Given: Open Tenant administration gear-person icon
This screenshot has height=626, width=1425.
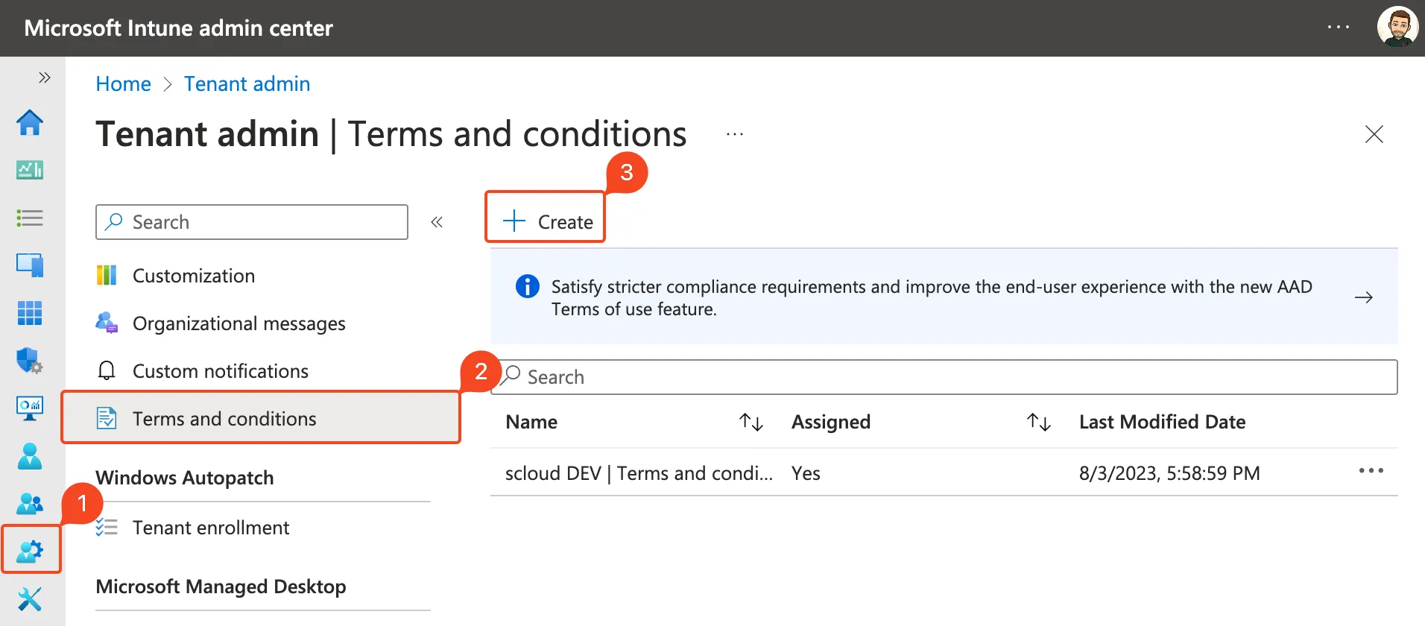Looking at the screenshot, I should coord(31,551).
